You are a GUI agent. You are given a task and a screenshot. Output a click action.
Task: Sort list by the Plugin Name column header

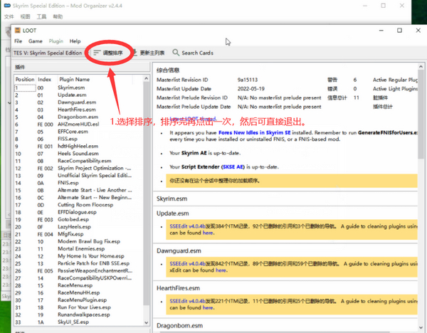73,80
